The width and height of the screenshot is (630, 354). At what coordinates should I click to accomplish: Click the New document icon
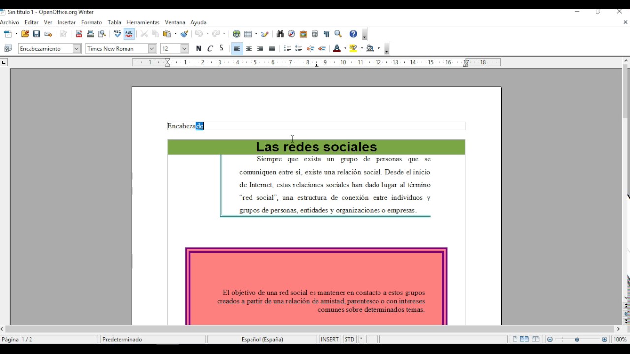click(8, 34)
